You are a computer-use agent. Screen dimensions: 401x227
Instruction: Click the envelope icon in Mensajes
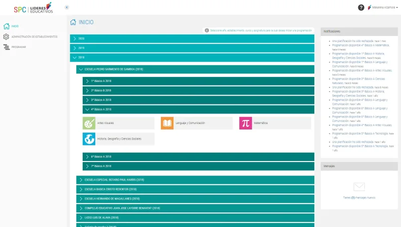tap(359, 186)
